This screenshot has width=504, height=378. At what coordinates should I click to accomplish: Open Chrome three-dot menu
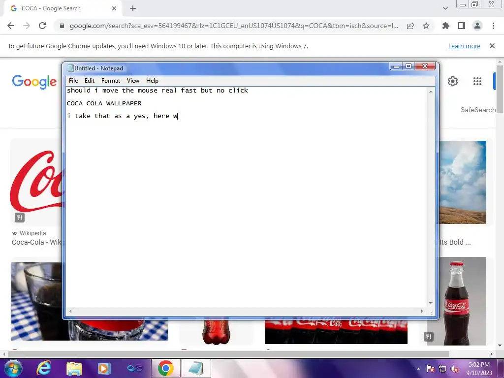[x=493, y=26]
